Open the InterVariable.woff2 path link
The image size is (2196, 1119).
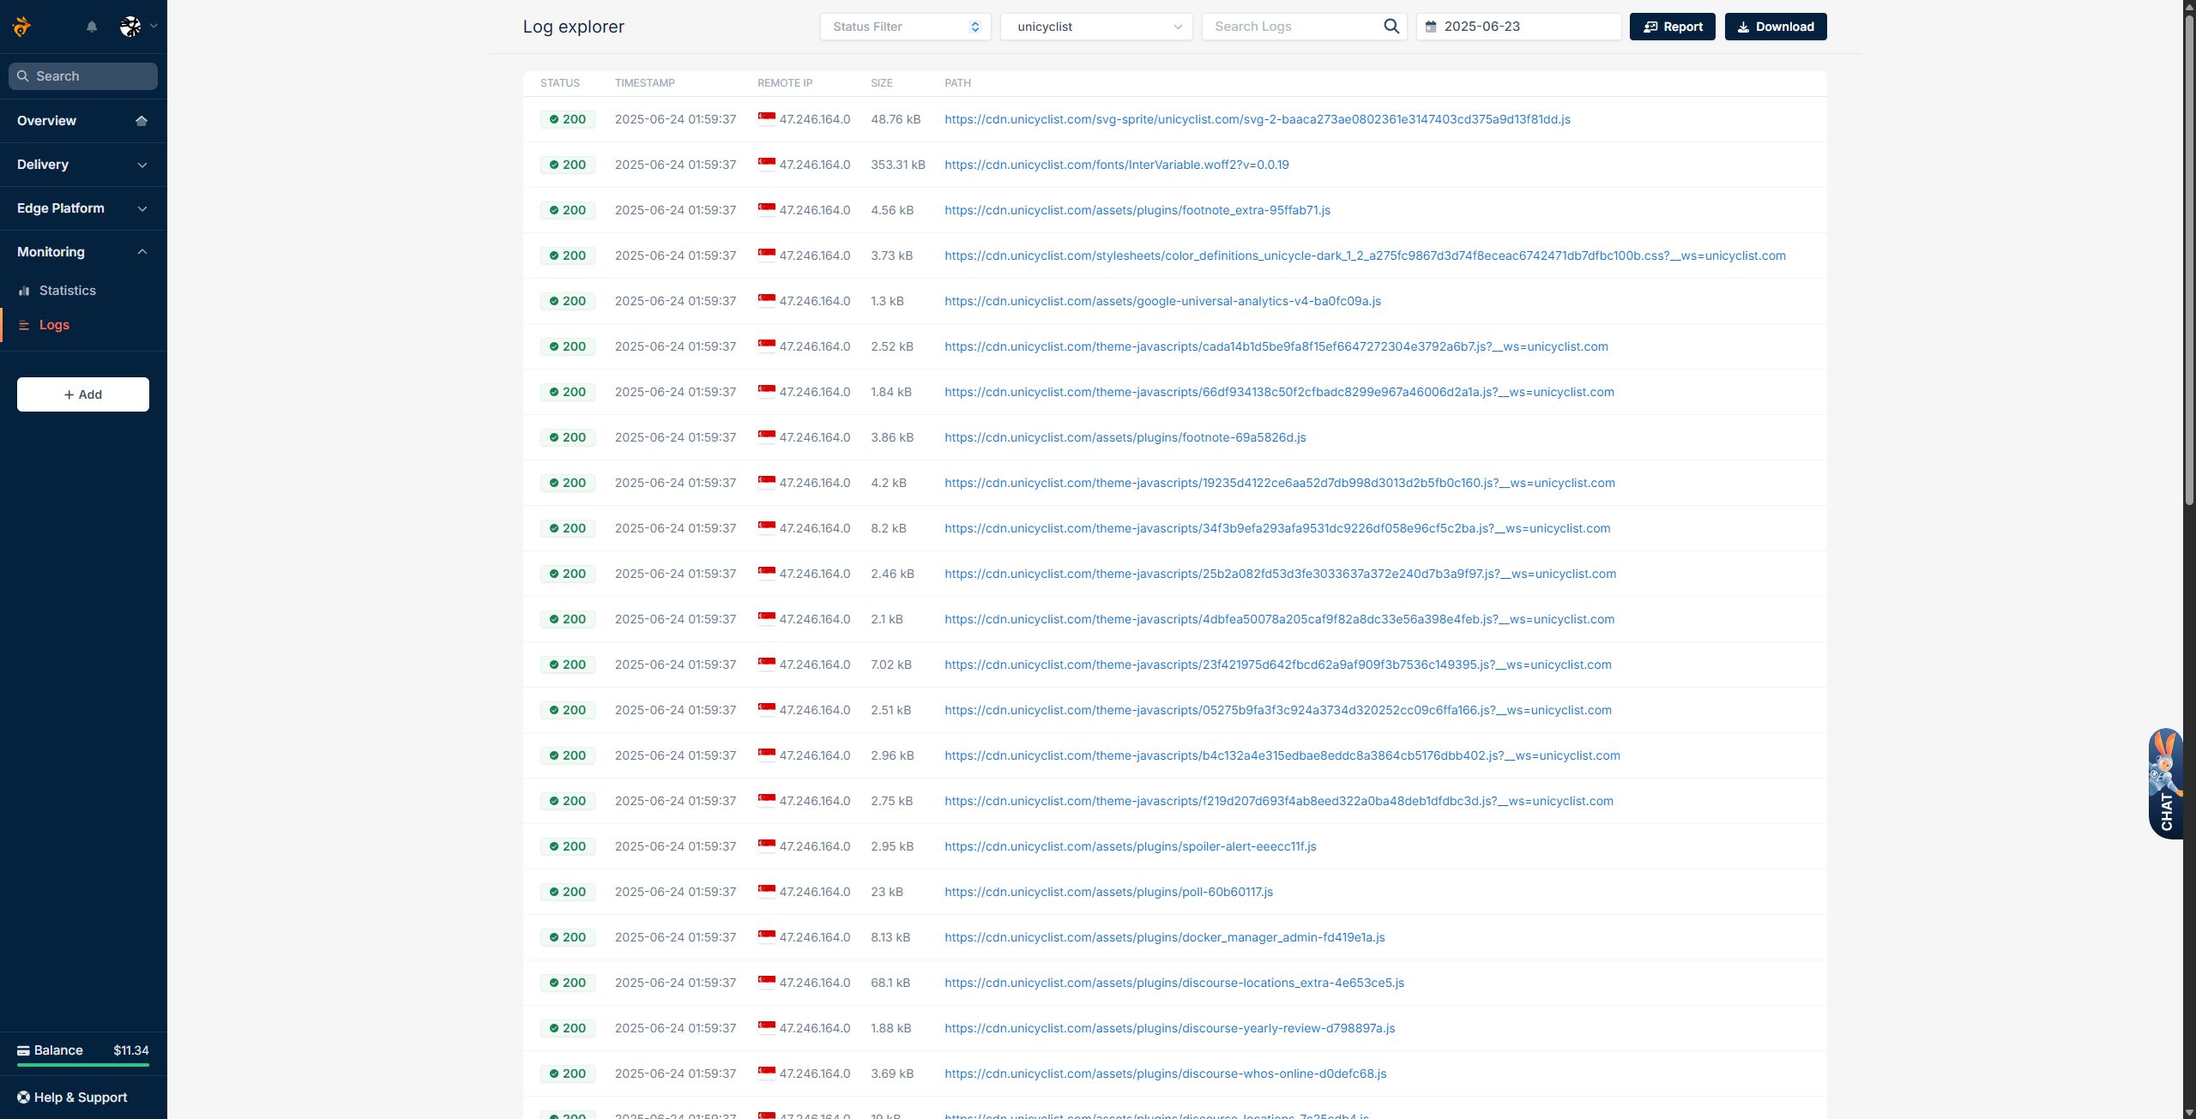[1116, 165]
